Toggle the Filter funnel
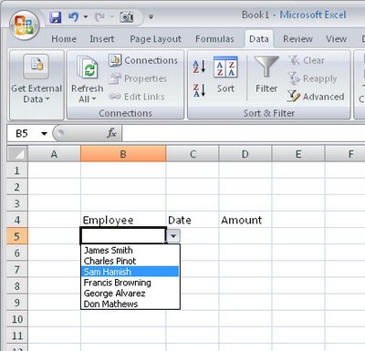Image resolution: width=365 pixels, height=351 pixels. (266, 75)
